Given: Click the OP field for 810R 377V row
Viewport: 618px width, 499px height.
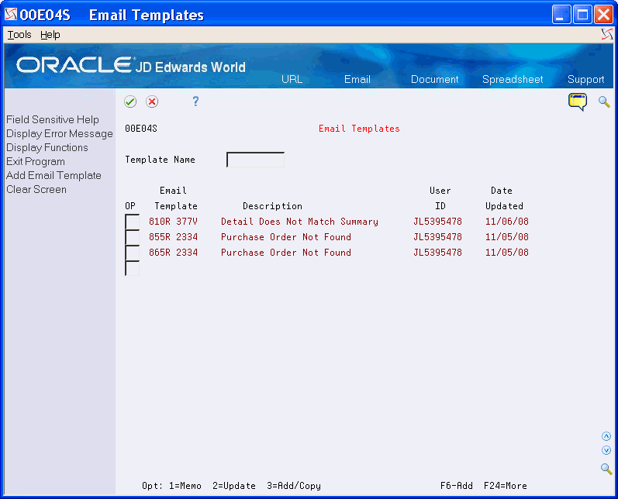Looking at the screenshot, I should point(133,222).
